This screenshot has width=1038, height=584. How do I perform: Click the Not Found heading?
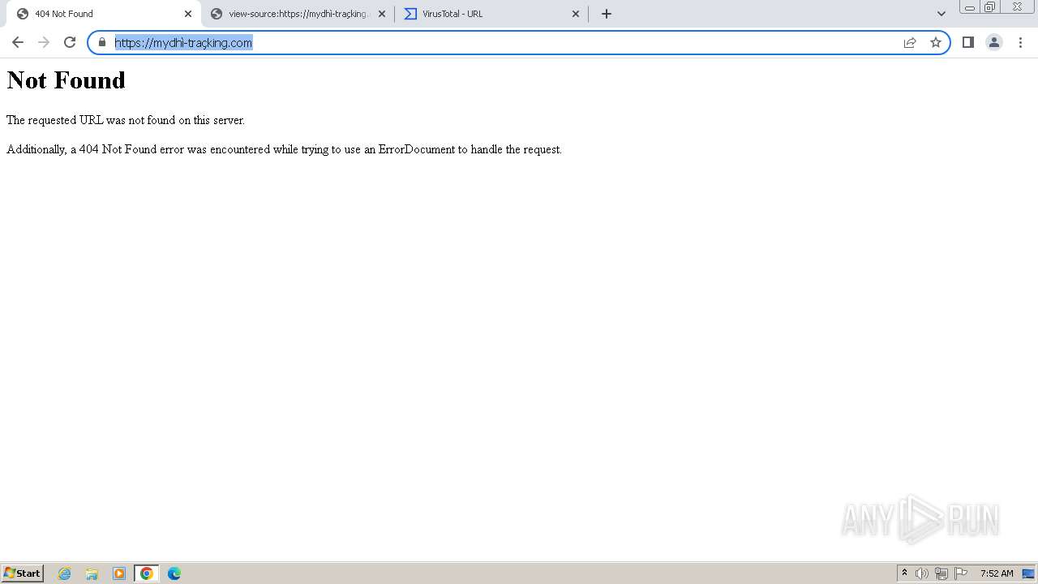coord(66,79)
